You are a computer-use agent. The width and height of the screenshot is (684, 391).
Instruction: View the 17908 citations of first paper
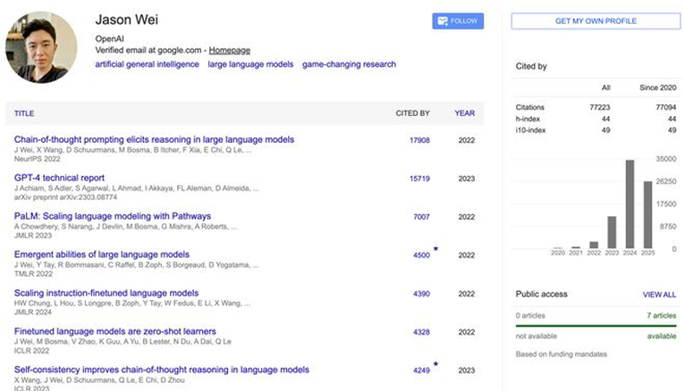(x=419, y=140)
